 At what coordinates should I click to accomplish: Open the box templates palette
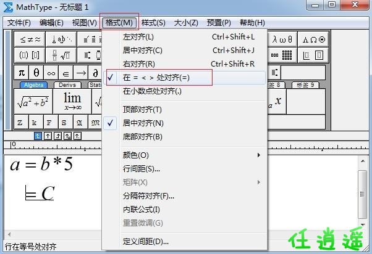click(313, 55)
